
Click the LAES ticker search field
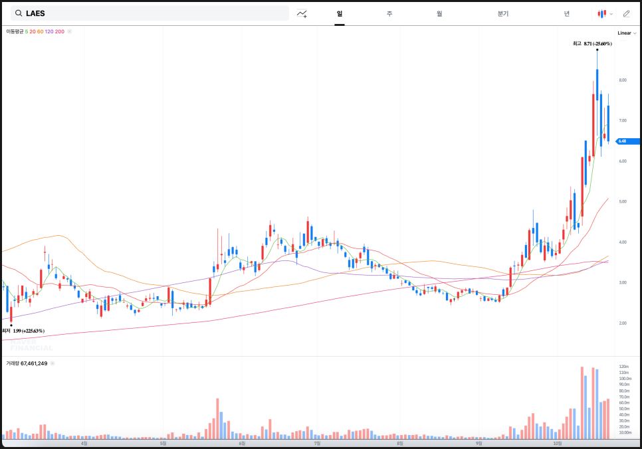pyautogui.click(x=153, y=13)
